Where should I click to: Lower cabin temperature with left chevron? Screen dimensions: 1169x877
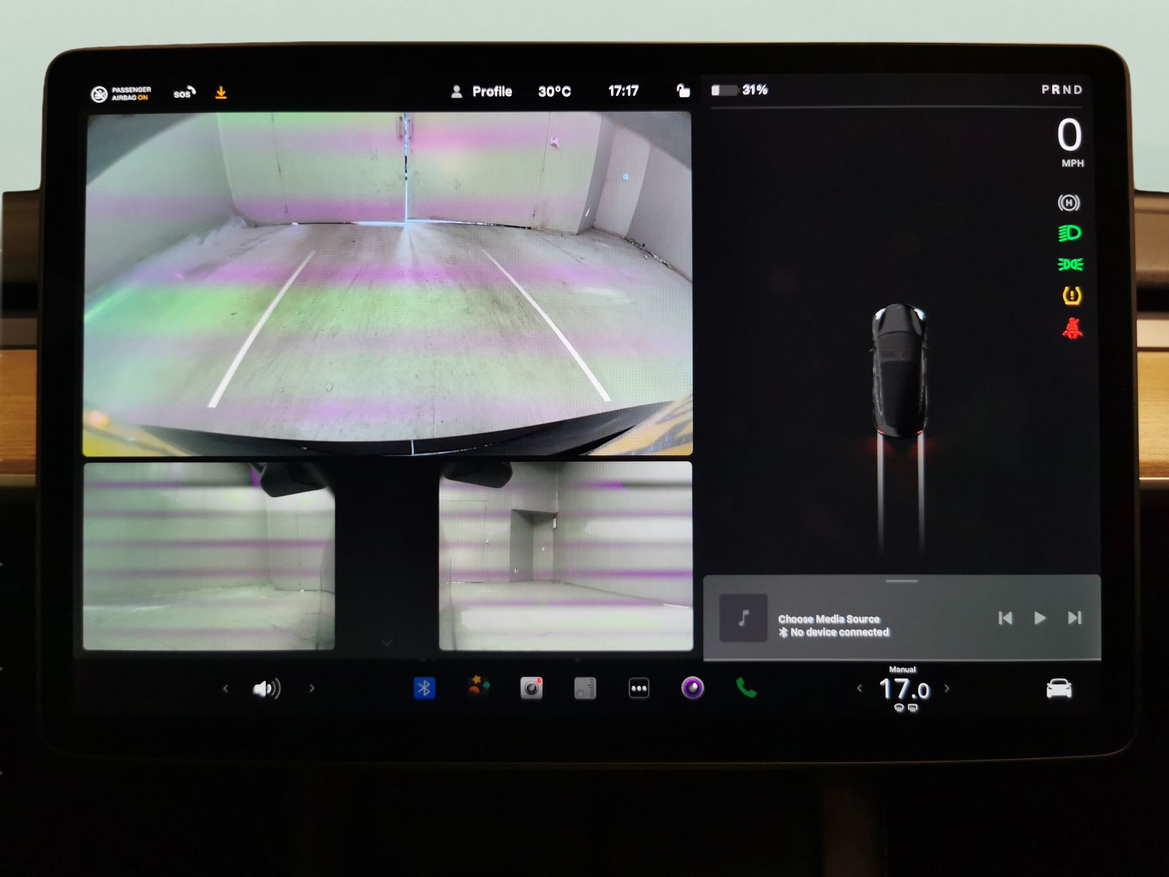(860, 689)
